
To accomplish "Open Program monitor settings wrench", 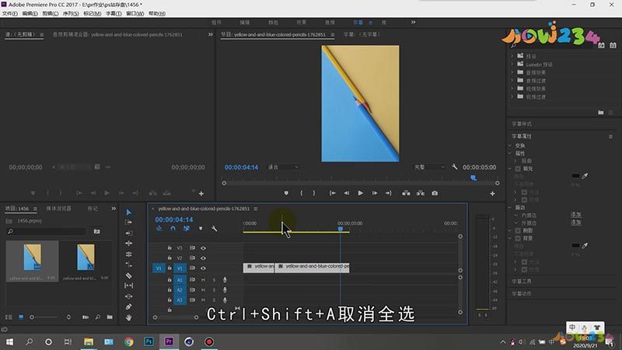I will tap(455, 166).
